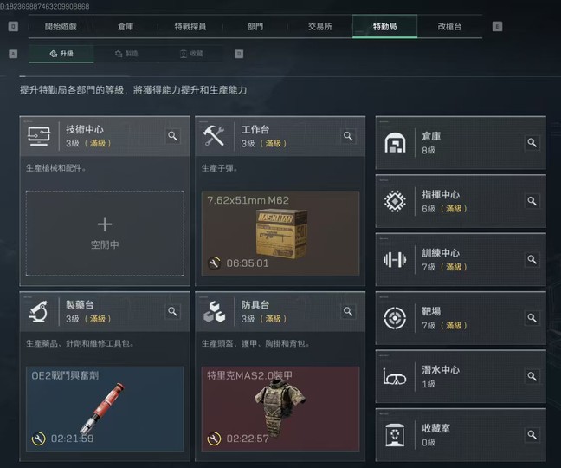
Task: Add production in the empty 空閒中 slot
Action: [105, 233]
